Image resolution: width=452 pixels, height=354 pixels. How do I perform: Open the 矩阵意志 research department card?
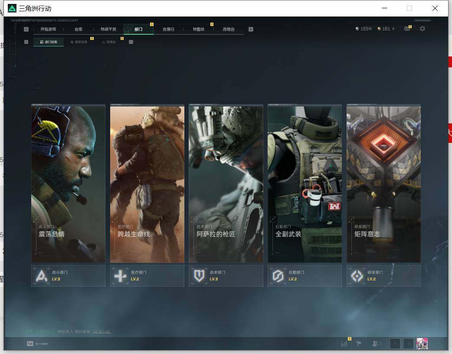point(384,184)
